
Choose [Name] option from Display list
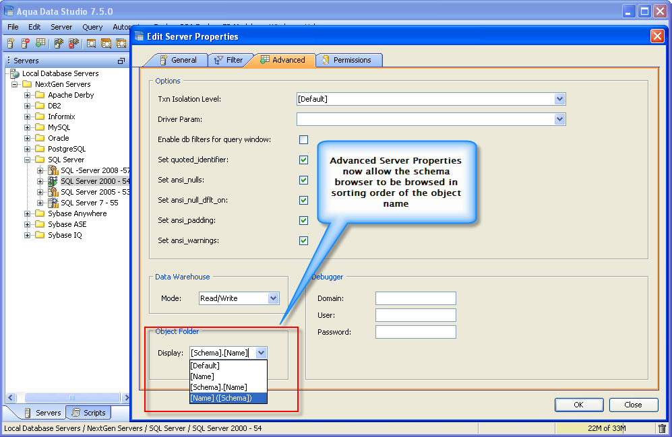(228, 376)
